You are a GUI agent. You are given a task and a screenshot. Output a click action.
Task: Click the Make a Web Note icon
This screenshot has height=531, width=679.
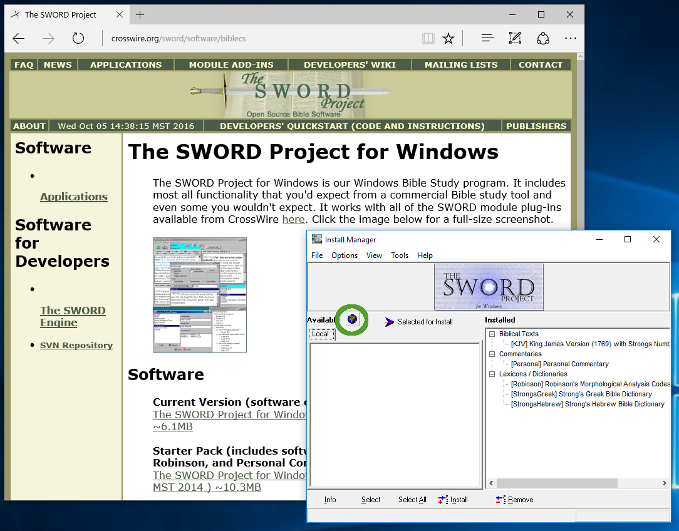[515, 39]
